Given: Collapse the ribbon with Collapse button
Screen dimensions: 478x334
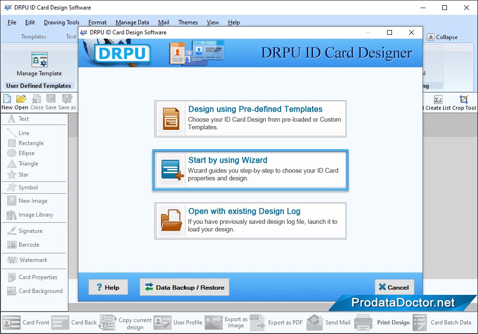Looking at the screenshot, I should (442, 37).
